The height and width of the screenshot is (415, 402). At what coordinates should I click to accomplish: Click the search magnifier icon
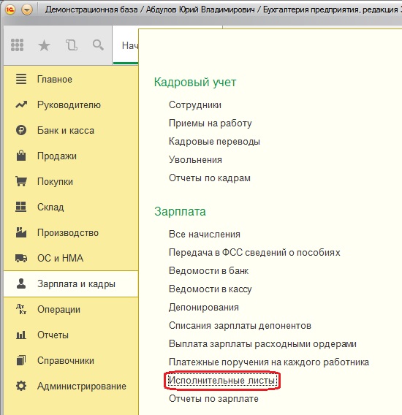pos(98,45)
